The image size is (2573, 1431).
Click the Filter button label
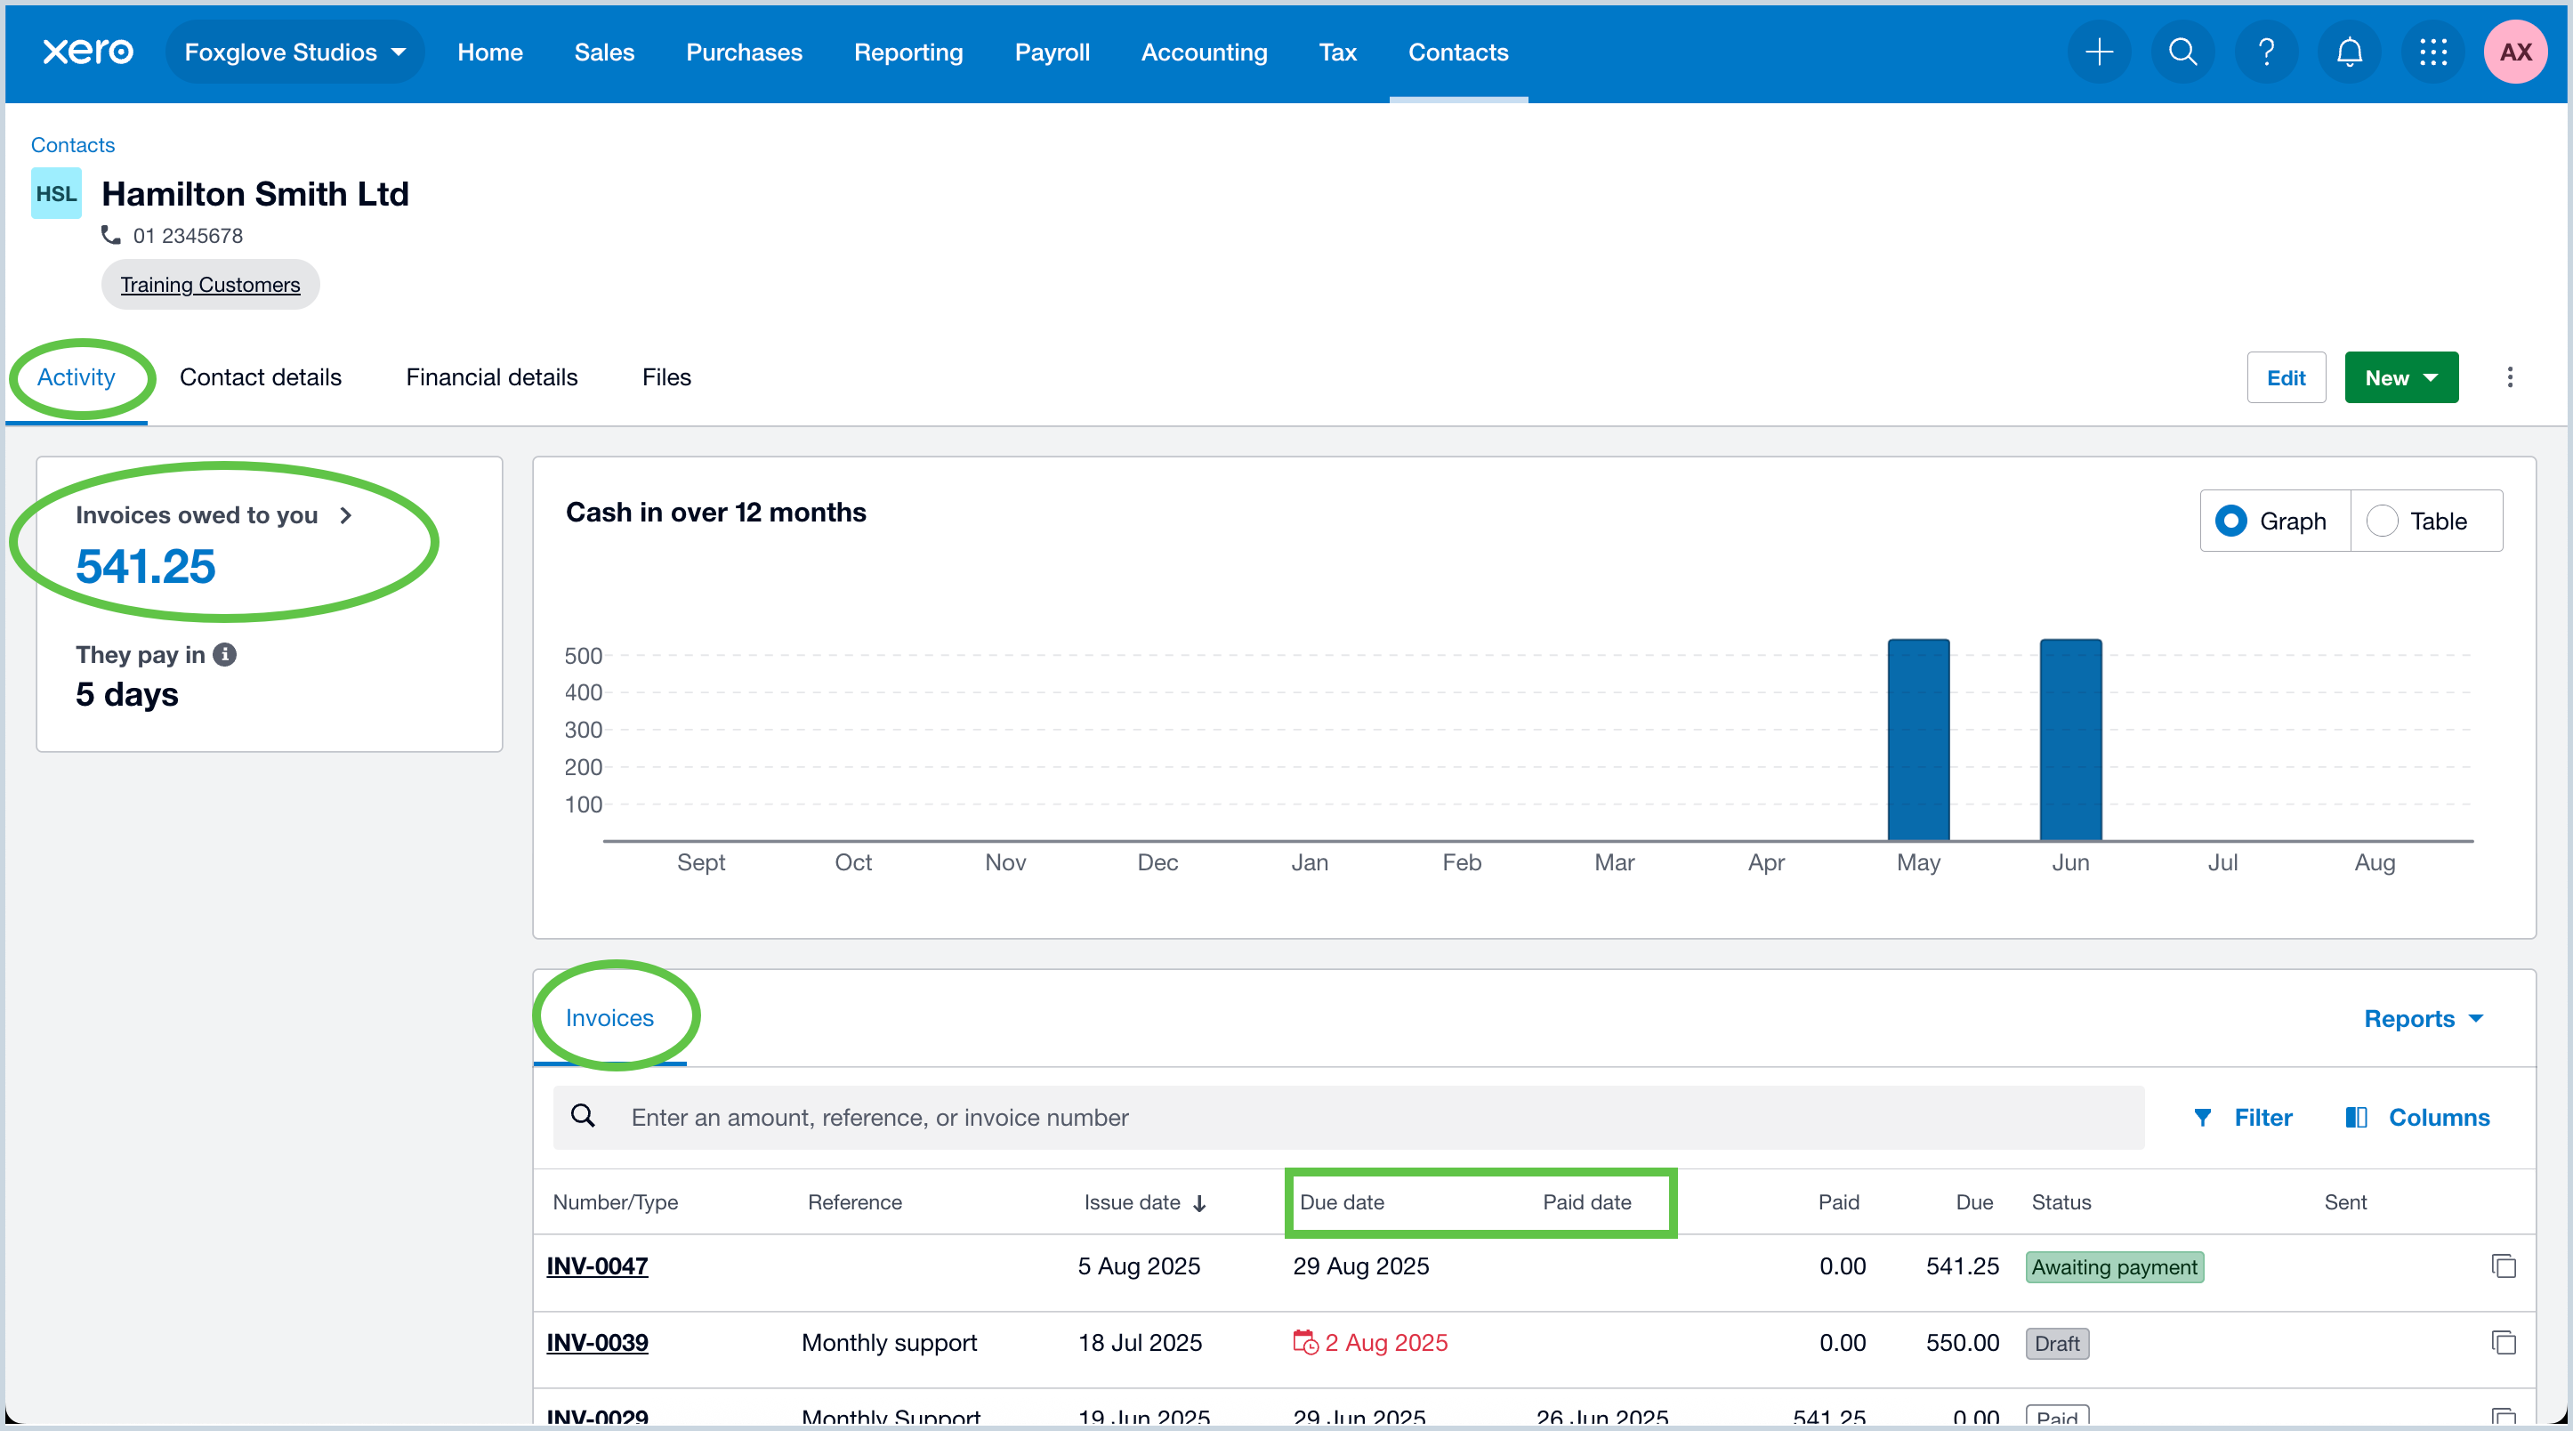pos(2263,1117)
